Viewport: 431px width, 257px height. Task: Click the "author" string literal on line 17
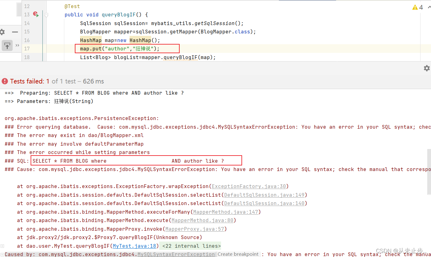tap(117, 49)
